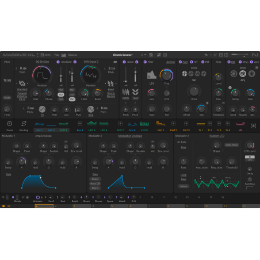This screenshot has height=260, width=260.
Task: Click the macro target icon right of VR
Action: (254, 126)
